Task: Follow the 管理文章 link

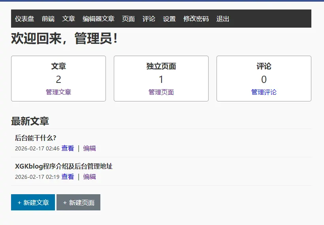Action: point(58,92)
